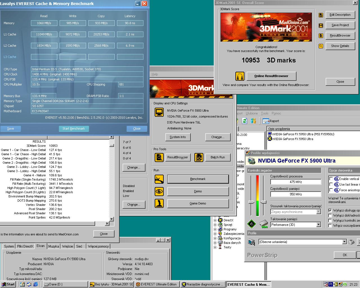Click the Batch Run button

(218, 157)
